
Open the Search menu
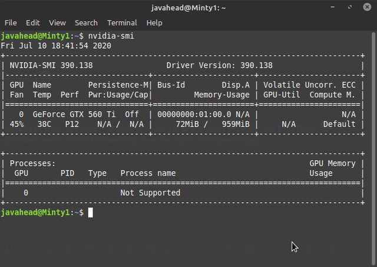point(86,22)
